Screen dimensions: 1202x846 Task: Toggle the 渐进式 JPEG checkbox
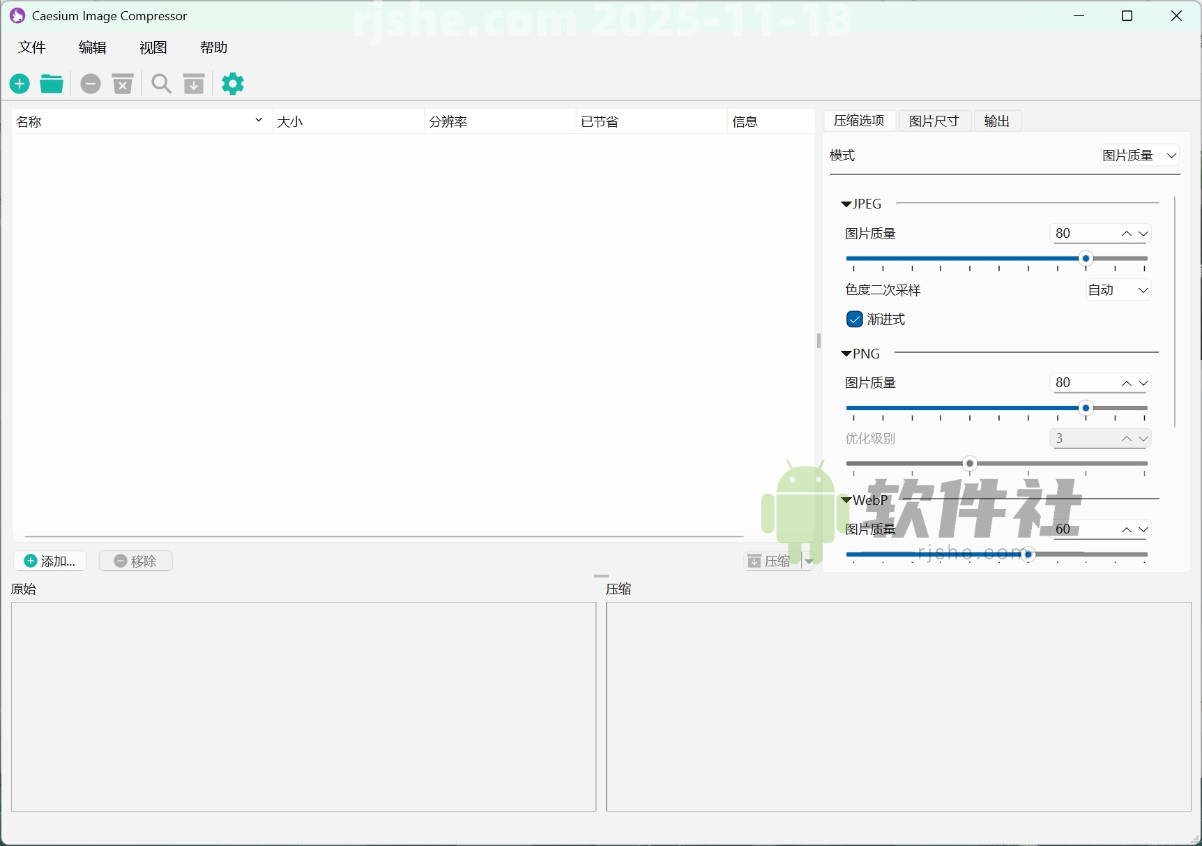point(855,319)
